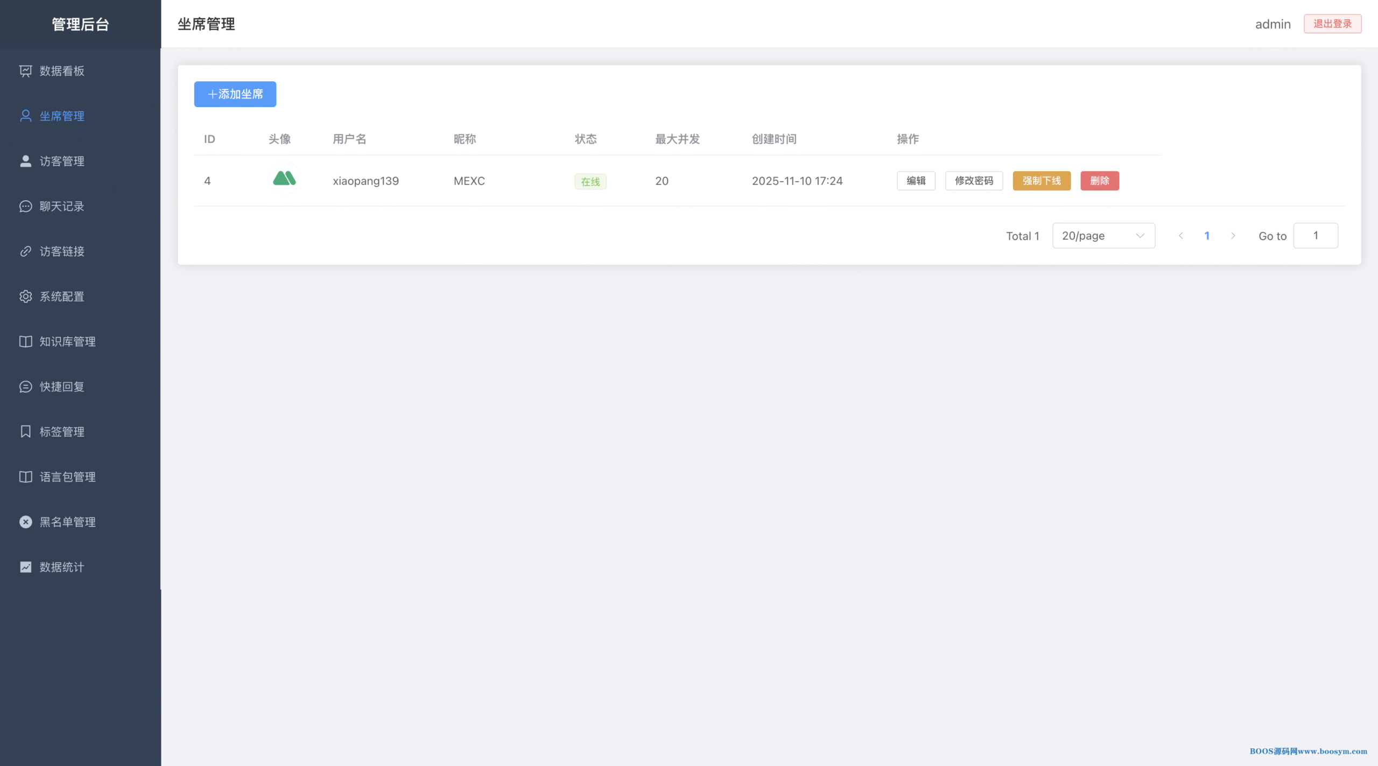Image resolution: width=1378 pixels, height=766 pixels.
Task: Click the 访客管理 visitor person icon
Action: [25, 161]
